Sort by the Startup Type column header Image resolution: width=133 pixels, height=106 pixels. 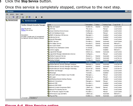[x=108, y=25]
